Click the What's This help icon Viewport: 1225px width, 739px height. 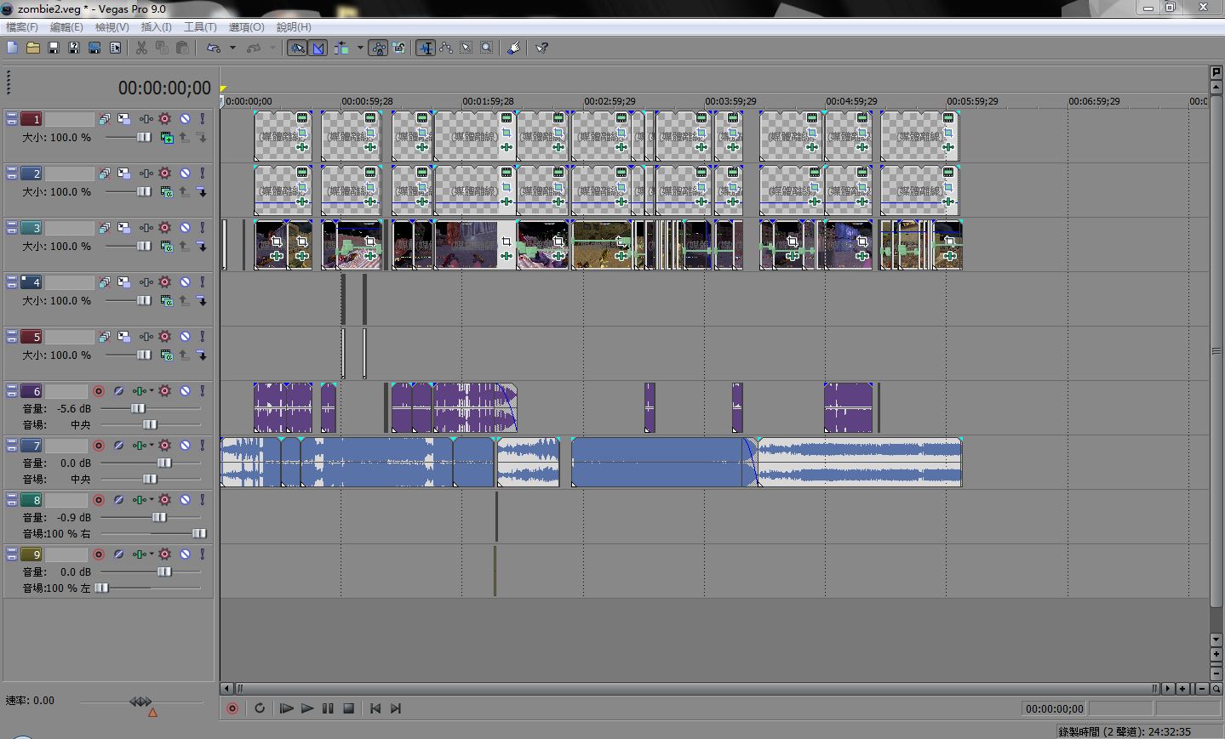[541, 48]
